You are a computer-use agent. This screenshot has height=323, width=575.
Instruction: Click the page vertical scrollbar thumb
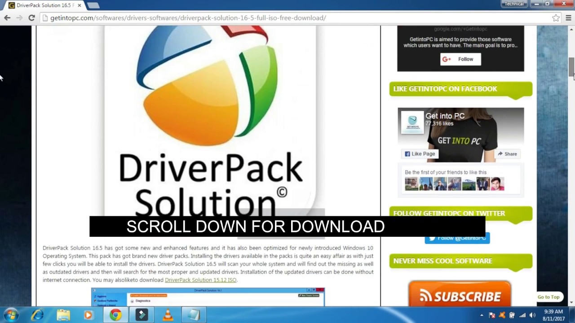(x=571, y=67)
